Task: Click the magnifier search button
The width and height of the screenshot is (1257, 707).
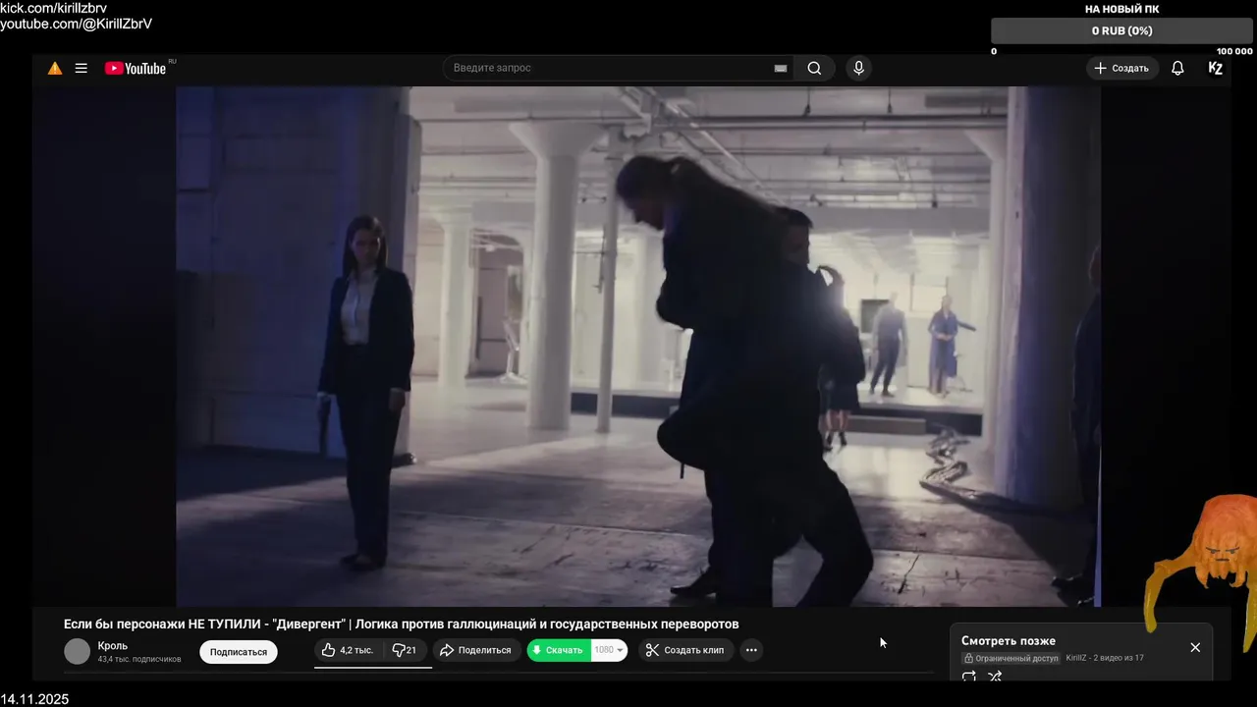Action: point(814,69)
